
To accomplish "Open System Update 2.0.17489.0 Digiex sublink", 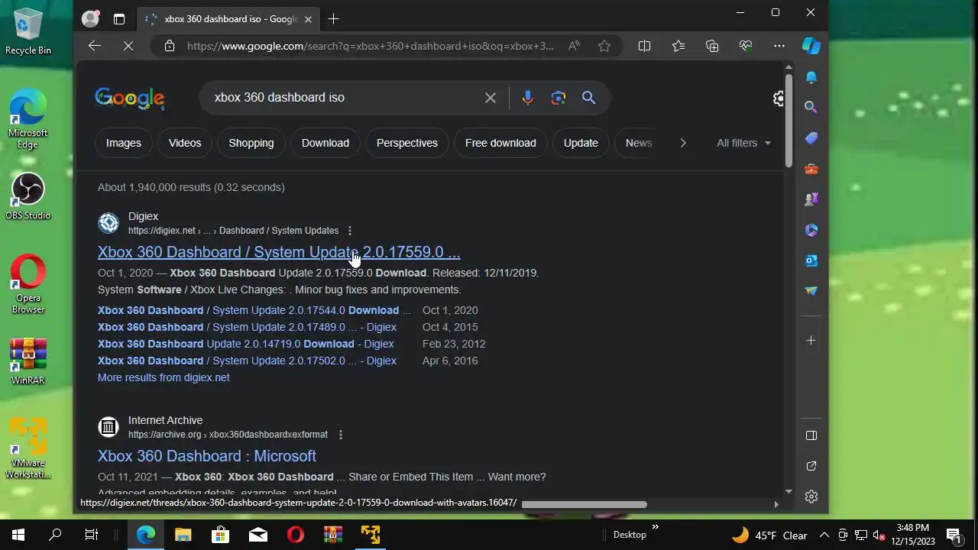I will [247, 327].
